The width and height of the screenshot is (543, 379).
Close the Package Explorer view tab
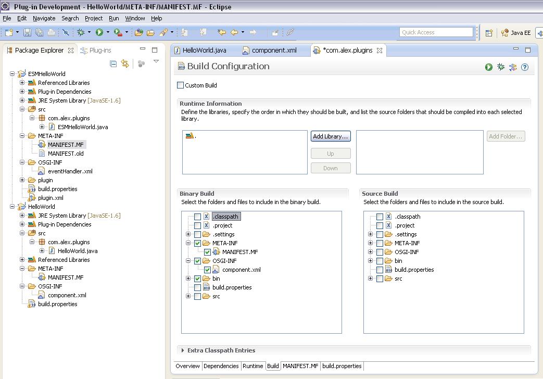tap(71, 50)
